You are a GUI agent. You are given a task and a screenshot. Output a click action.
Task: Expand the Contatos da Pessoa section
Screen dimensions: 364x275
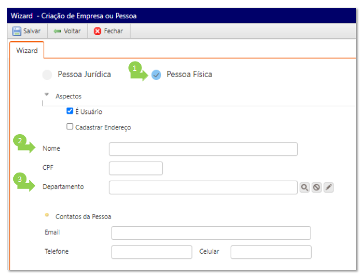click(x=47, y=215)
